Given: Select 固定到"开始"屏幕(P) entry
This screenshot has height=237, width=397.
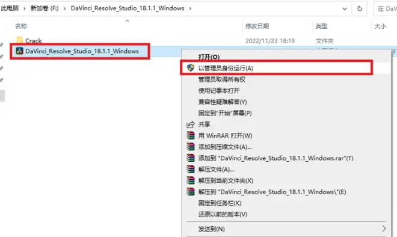Looking at the screenshot, I should pos(225,113).
